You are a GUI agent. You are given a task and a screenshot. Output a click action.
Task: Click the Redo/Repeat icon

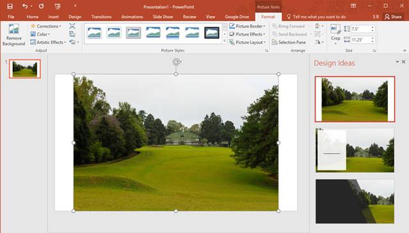click(41, 6)
